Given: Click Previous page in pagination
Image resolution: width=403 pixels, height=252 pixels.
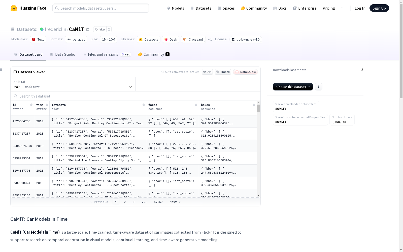Looking at the screenshot, I should click(99, 202).
